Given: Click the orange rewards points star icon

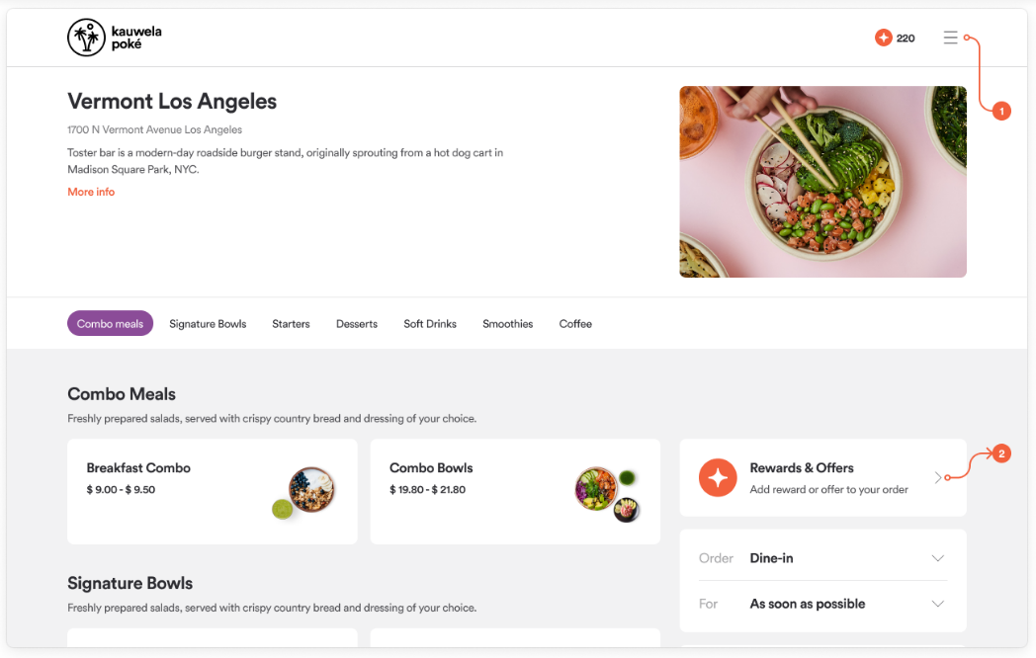Looking at the screenshot, I should click(884, 38).
